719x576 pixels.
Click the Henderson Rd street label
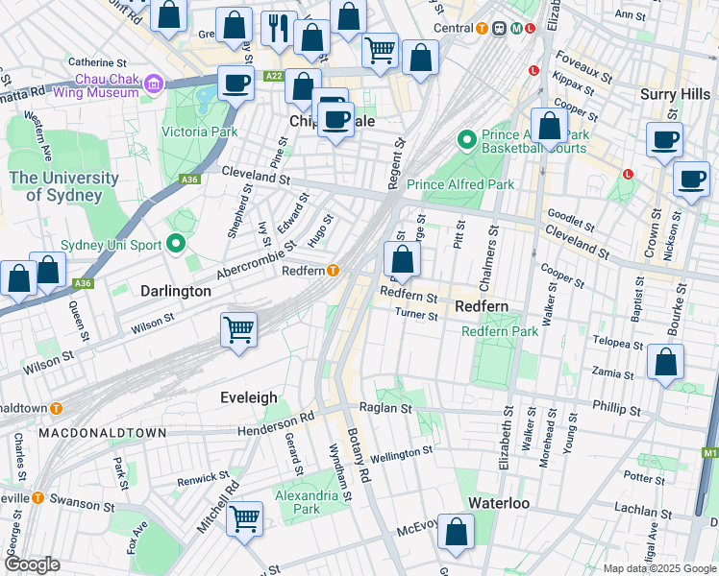276,423
